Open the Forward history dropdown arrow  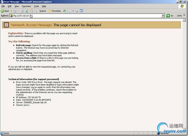[18, 11]
